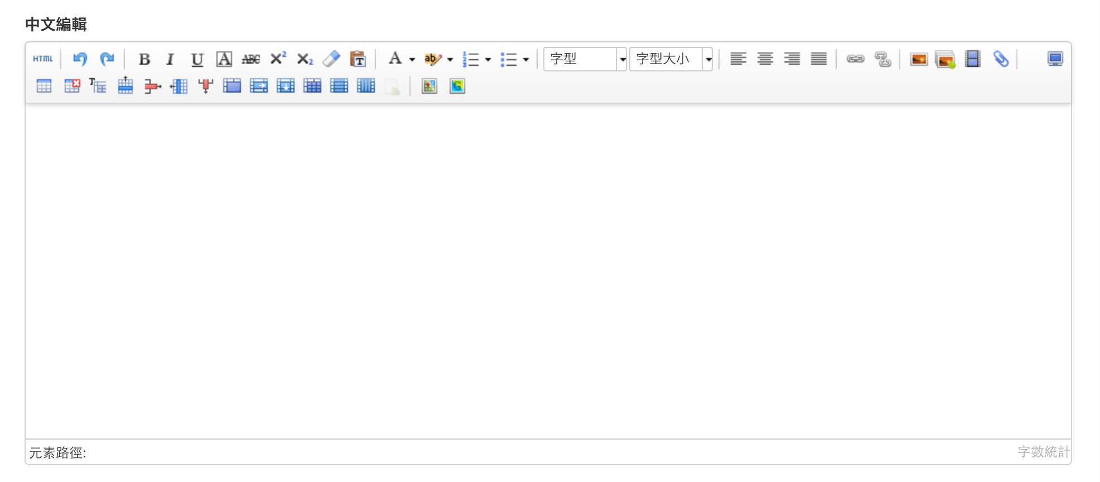Toggle subscript formatting
Image resolution: width=1100 pixels, height=482 pixels.
pos(305,59)
